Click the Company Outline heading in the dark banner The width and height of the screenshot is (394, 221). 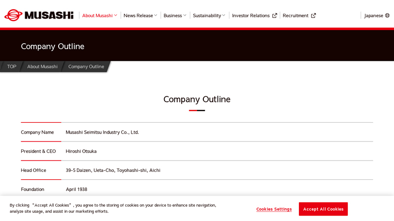(x=53, y=47)
